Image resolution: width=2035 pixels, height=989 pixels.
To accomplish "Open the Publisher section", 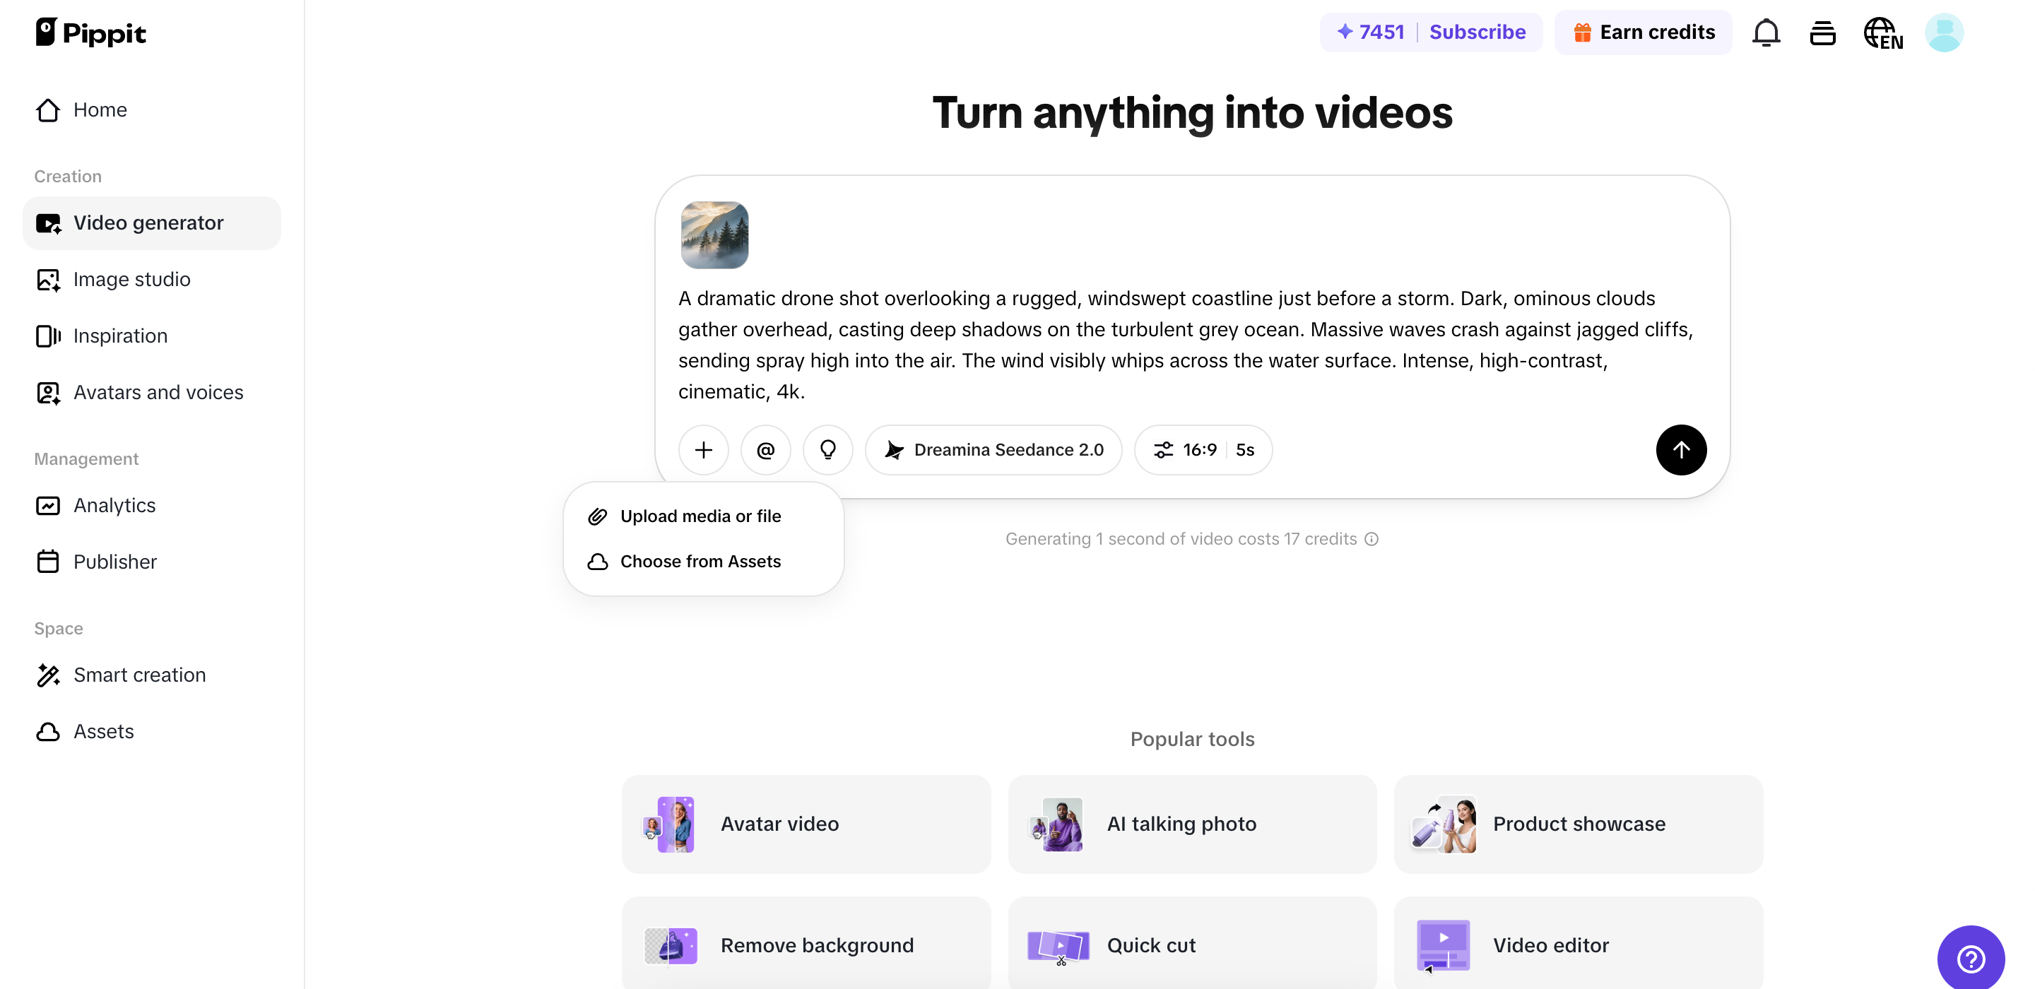I will (x=115, y=561).
